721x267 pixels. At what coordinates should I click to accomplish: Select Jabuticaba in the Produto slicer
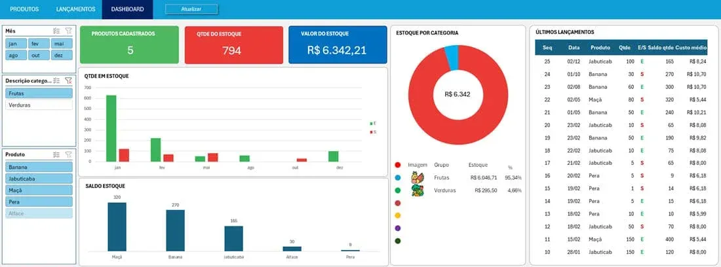(39, 179)
